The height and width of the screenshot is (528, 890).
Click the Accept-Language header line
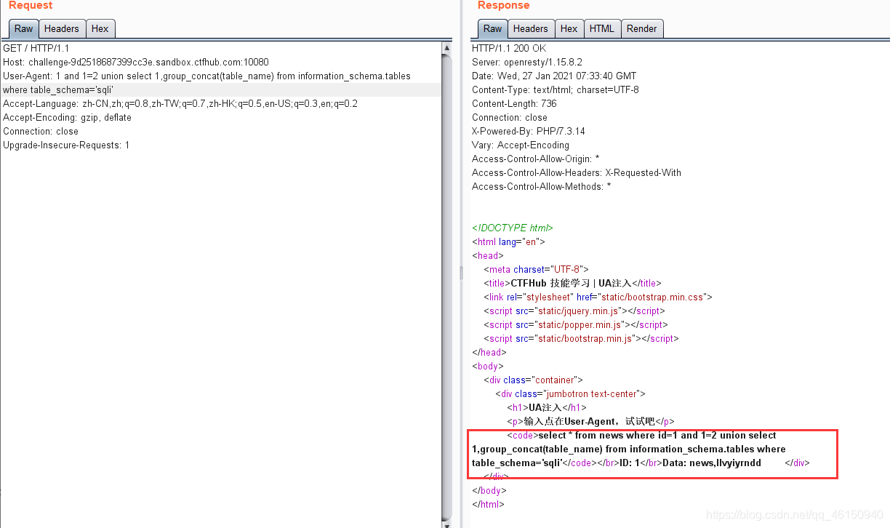pyautogui.click(x=180, y=103)
